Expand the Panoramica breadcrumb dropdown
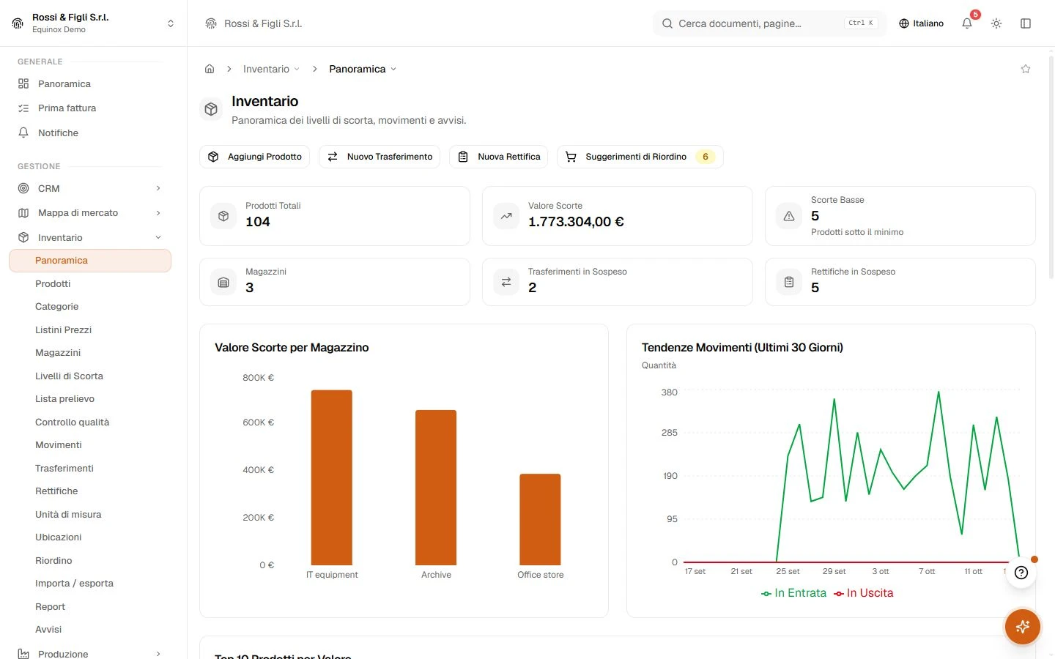The image size is (1055, 659). pyautogui.click(x=363, y=69)
